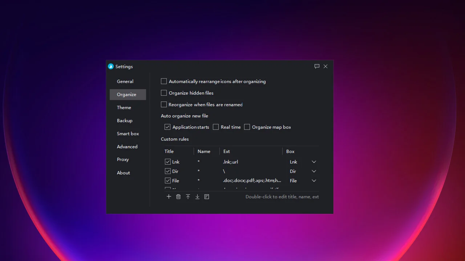The image size is (465, 261).
Task: Disable the Dir custom rule checkbox
Action: (168, 171)
